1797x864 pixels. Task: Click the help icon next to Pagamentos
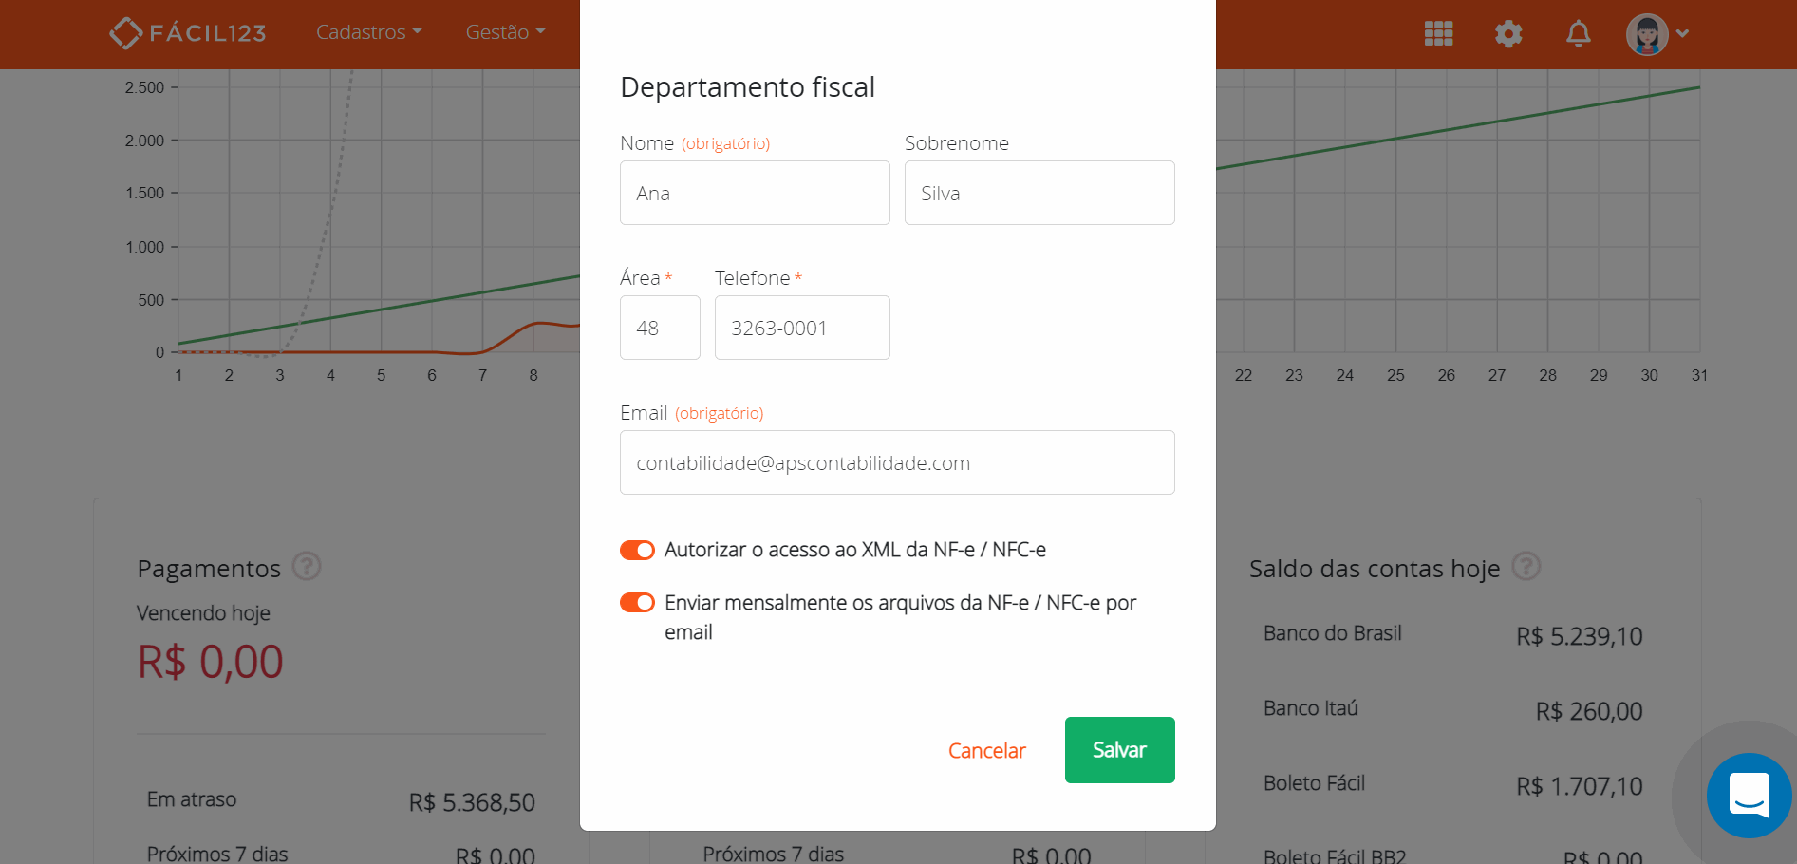[307, 567]
